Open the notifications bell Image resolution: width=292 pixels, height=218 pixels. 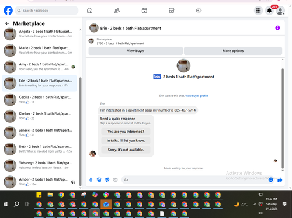[269, 11]
